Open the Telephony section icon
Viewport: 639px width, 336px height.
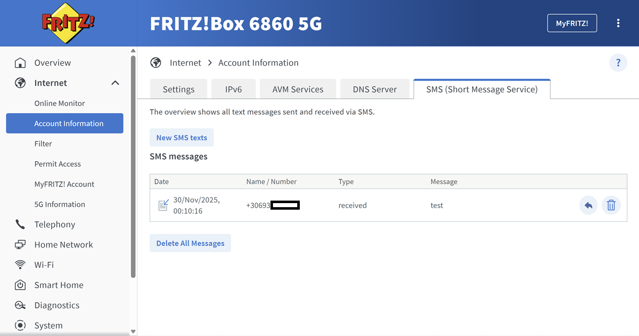click(20, 224)
